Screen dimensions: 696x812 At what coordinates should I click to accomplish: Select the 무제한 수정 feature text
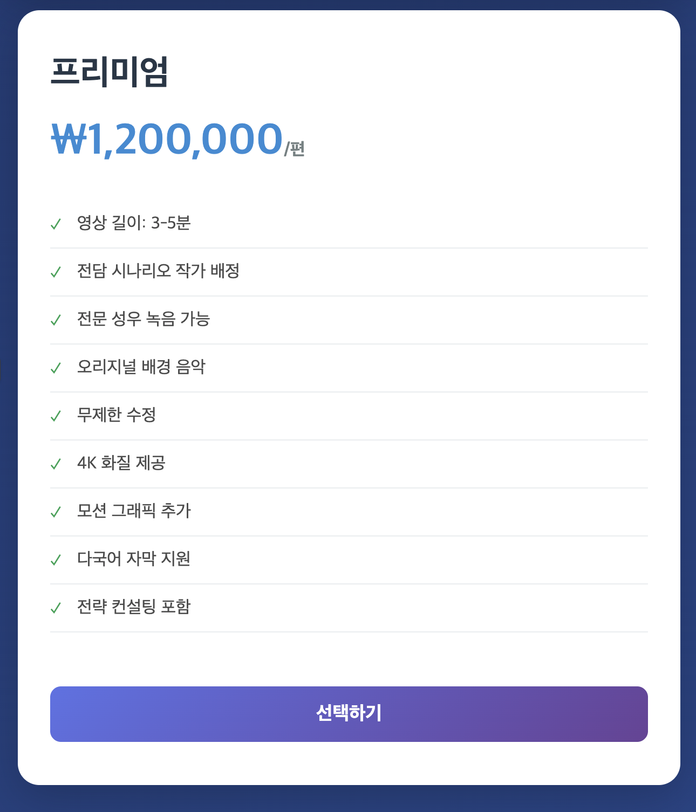(117, 415)
